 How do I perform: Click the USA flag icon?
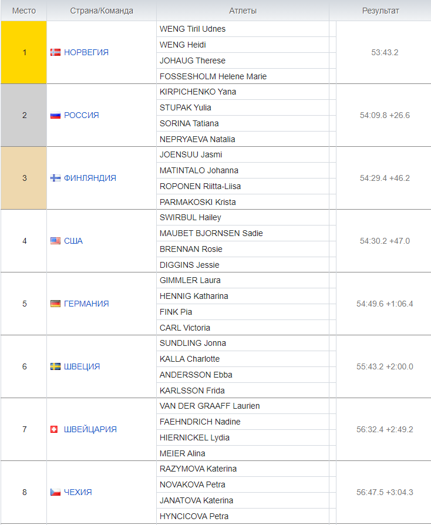tap(55, 241)
